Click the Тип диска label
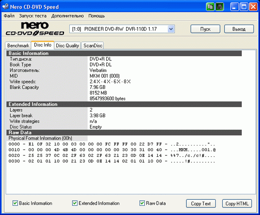 pyautogui.click(x=21, y=59)
